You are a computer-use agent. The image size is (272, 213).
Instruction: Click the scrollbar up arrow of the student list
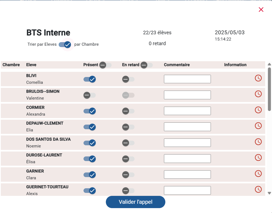[x=269, y=64]
